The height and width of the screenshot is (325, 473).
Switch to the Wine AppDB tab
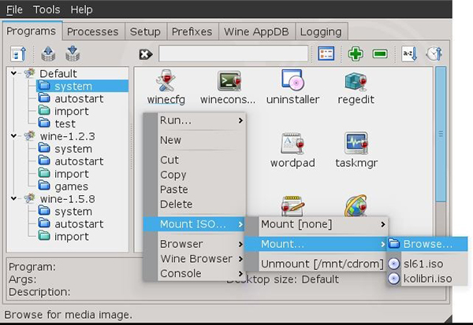click(256, 31)
